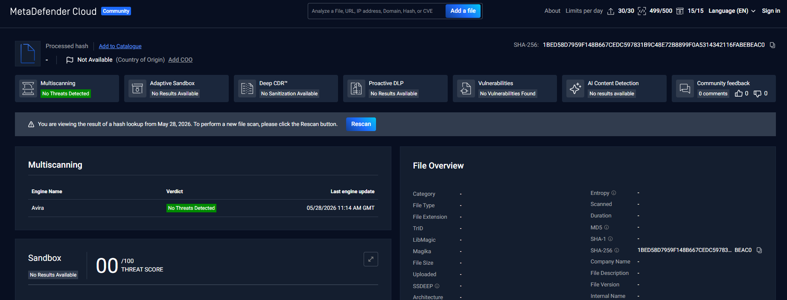
Task: Open the Proactive DLP tab
Action: [395, 89]
